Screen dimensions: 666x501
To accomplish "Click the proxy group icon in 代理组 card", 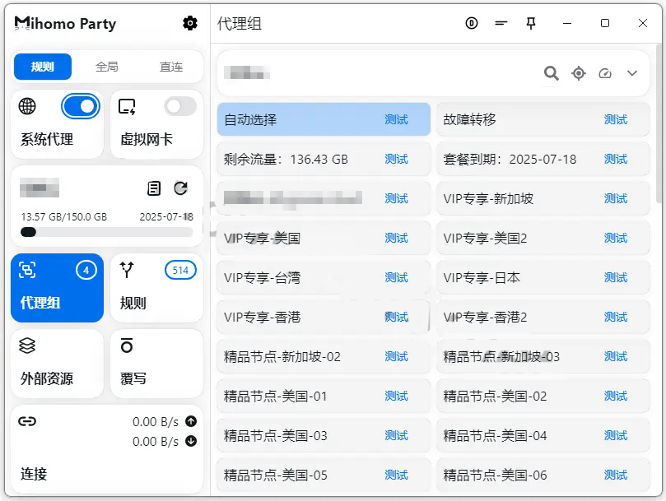I will (27, 270).
